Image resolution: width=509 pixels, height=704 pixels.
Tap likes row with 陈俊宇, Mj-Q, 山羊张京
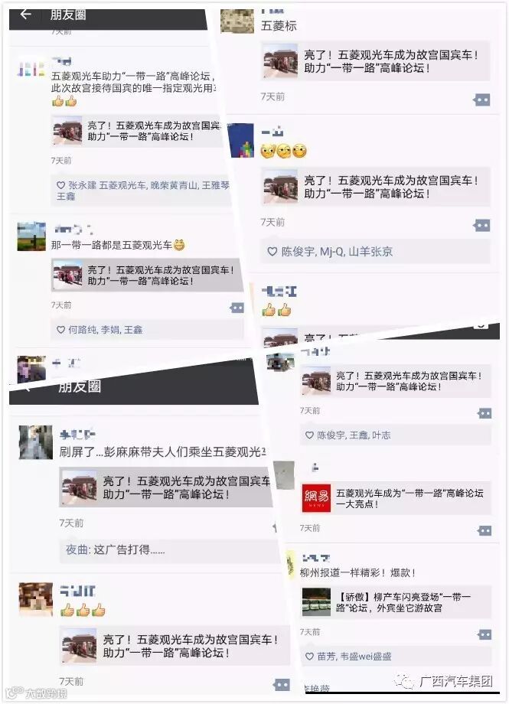pos(376,252)
